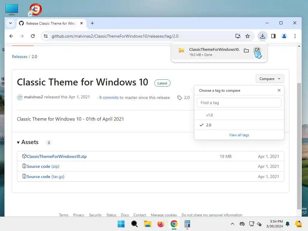Open the taskbar clock and date

[x=275, y=224]
